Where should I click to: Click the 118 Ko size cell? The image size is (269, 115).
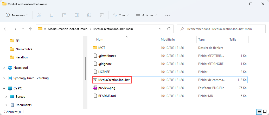(x=242, y=80)
